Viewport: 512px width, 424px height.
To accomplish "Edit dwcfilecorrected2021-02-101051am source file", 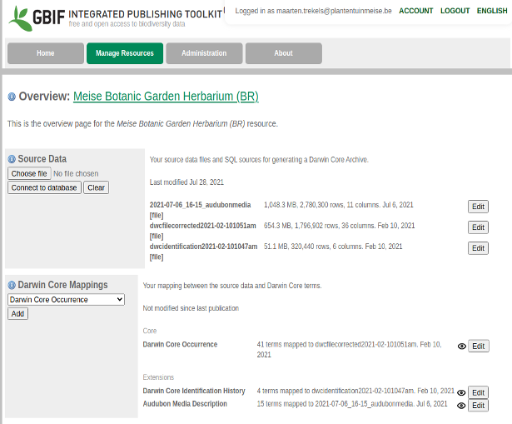I will point(478,227).
